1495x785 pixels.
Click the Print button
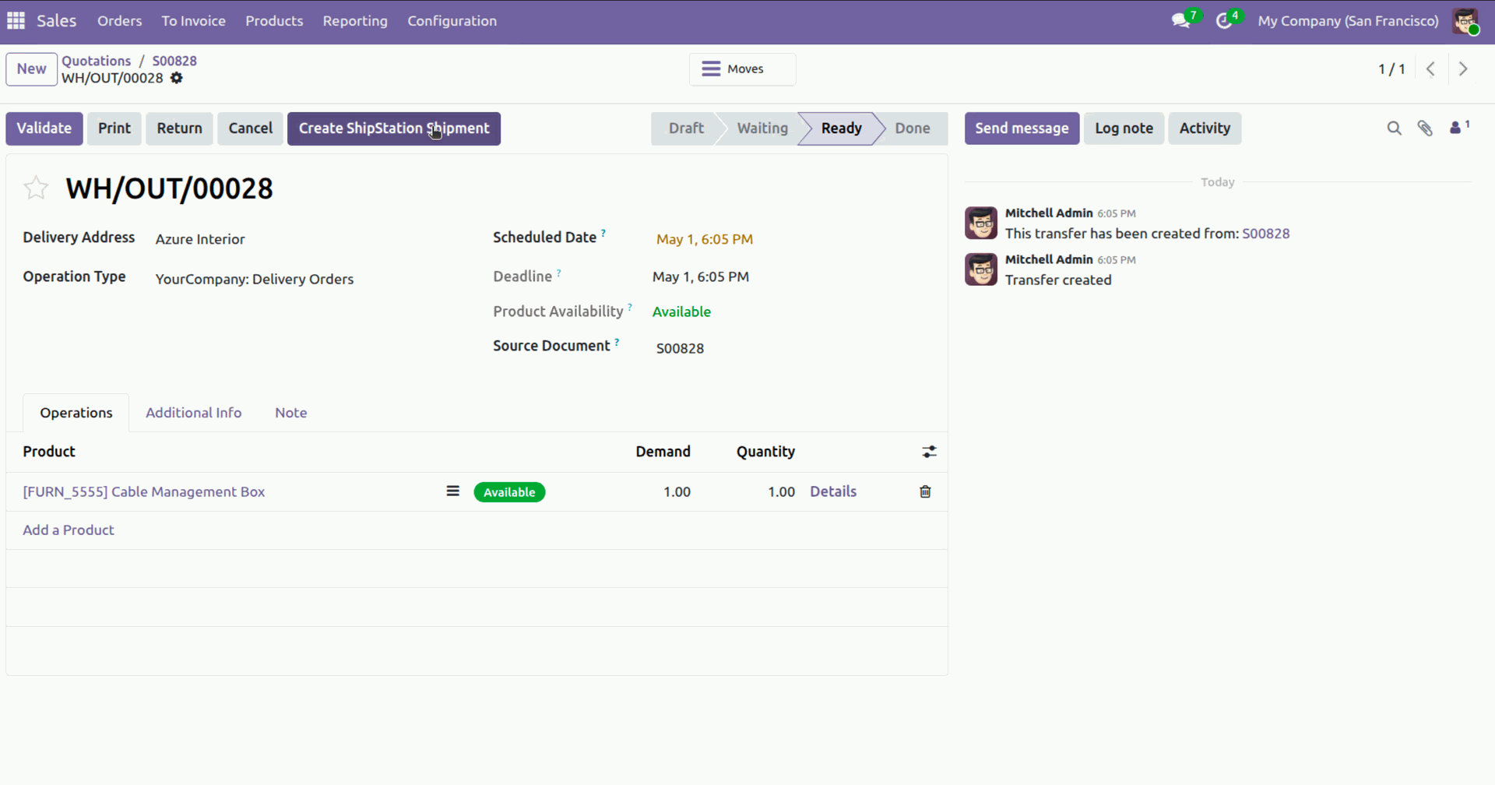tap(114, 128)
